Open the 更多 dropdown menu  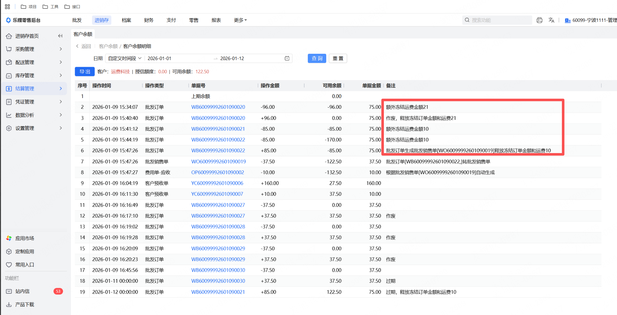pos(240,20)
